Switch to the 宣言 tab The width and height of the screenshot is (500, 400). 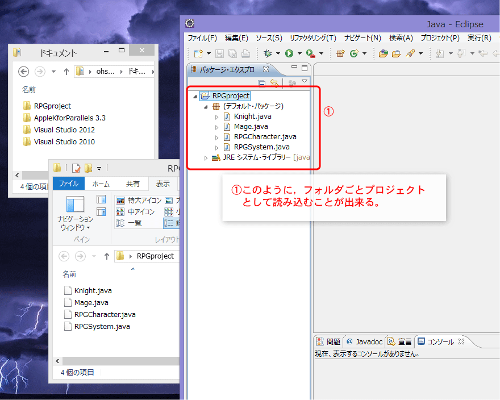399,341
